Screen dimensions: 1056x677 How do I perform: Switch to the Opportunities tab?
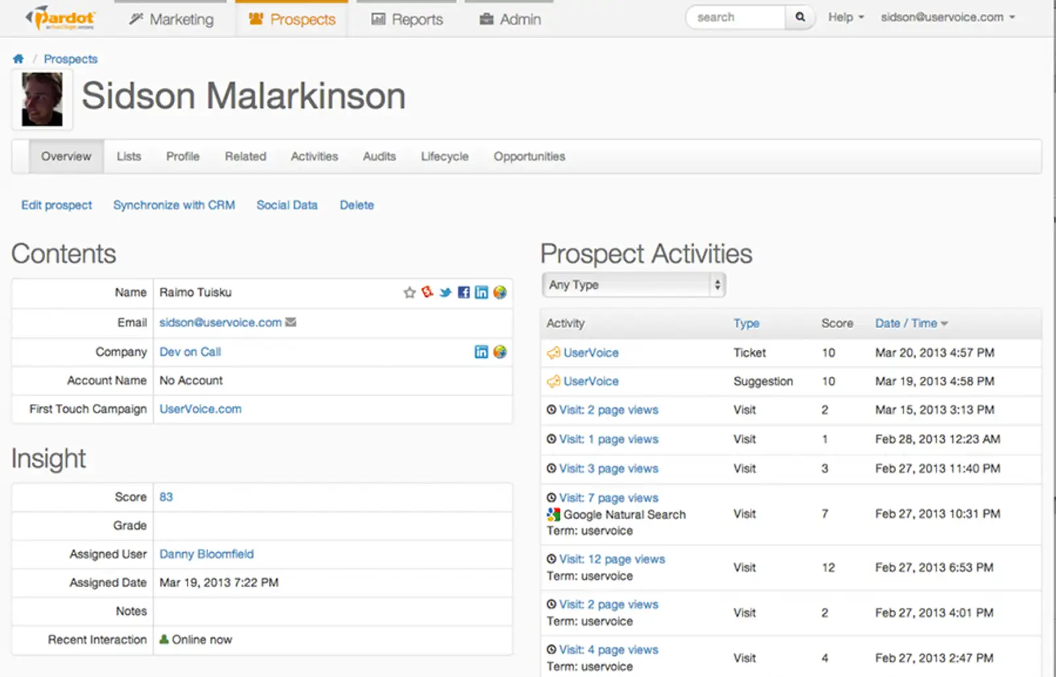(x=529, y=156)
